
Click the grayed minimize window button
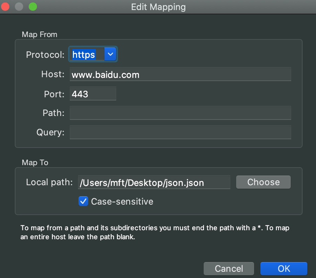(19, 6)
